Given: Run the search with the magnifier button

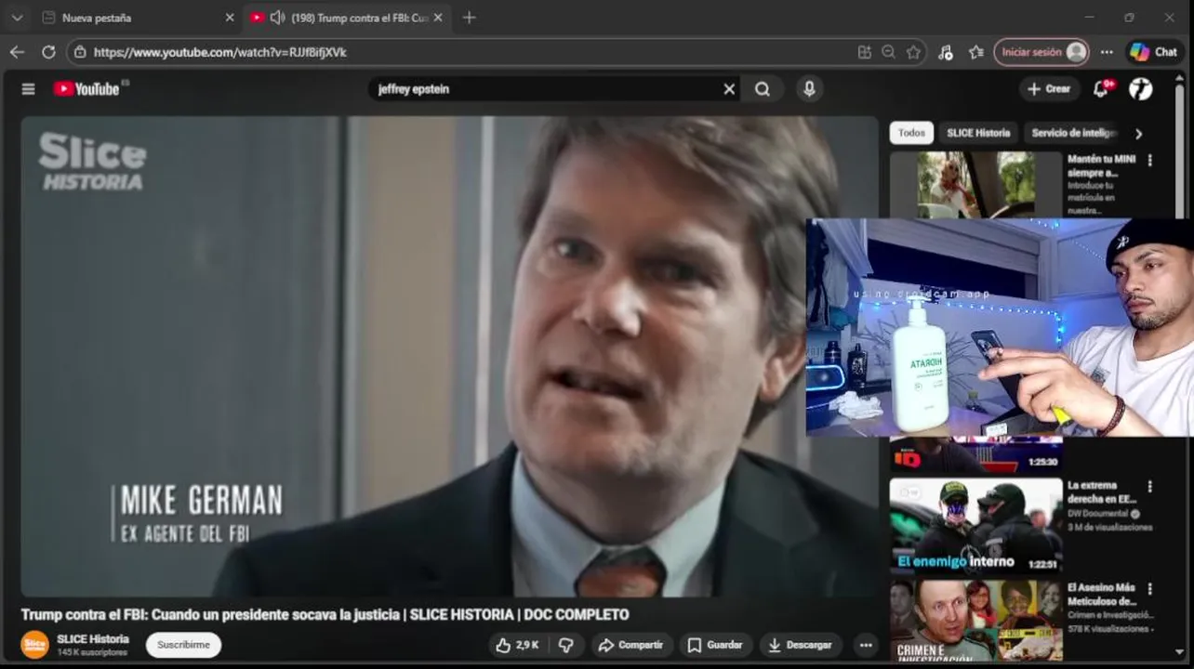Looking at the screenshot, I should pos(763,89).
